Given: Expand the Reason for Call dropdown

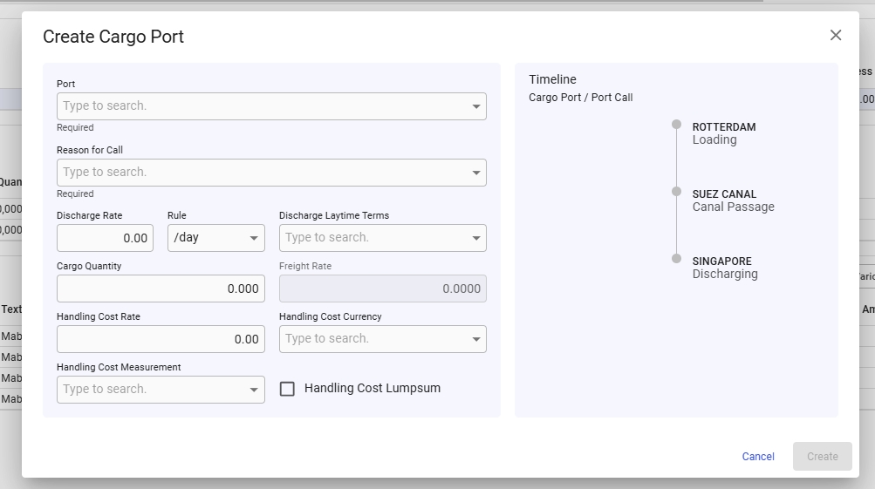Looking at the screenshot, I should pyautogui.click(x=476, y=173).
